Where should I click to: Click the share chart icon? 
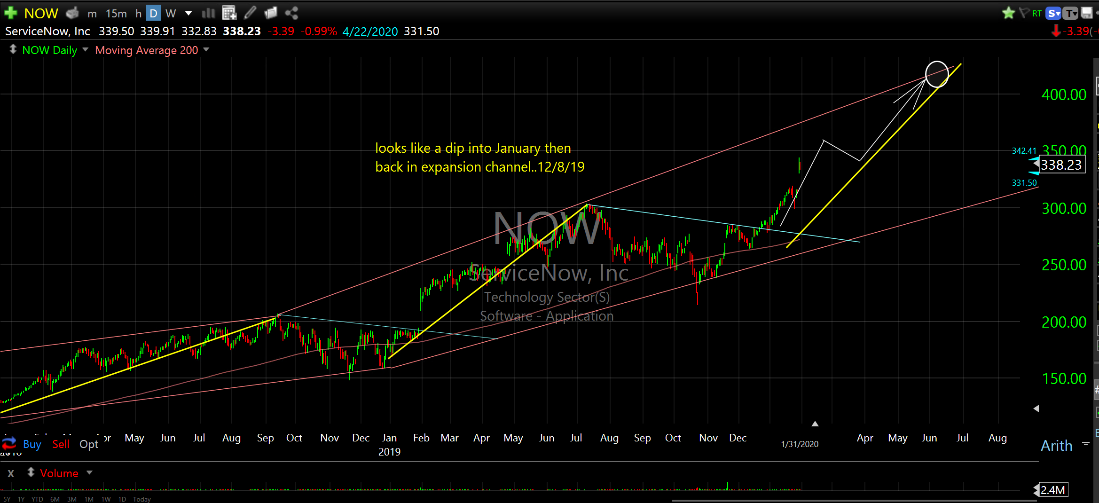(x=291, y=13)
